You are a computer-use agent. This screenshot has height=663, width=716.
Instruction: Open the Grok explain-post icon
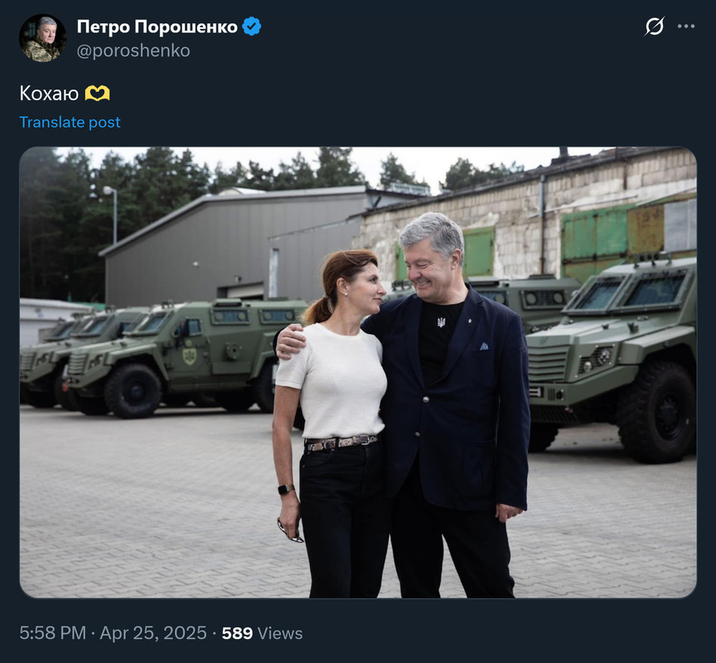click(x=655, y=26)
